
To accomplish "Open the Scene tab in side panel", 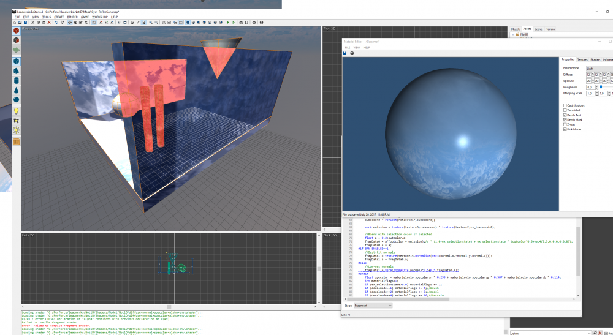I will (x=538, y=29).
